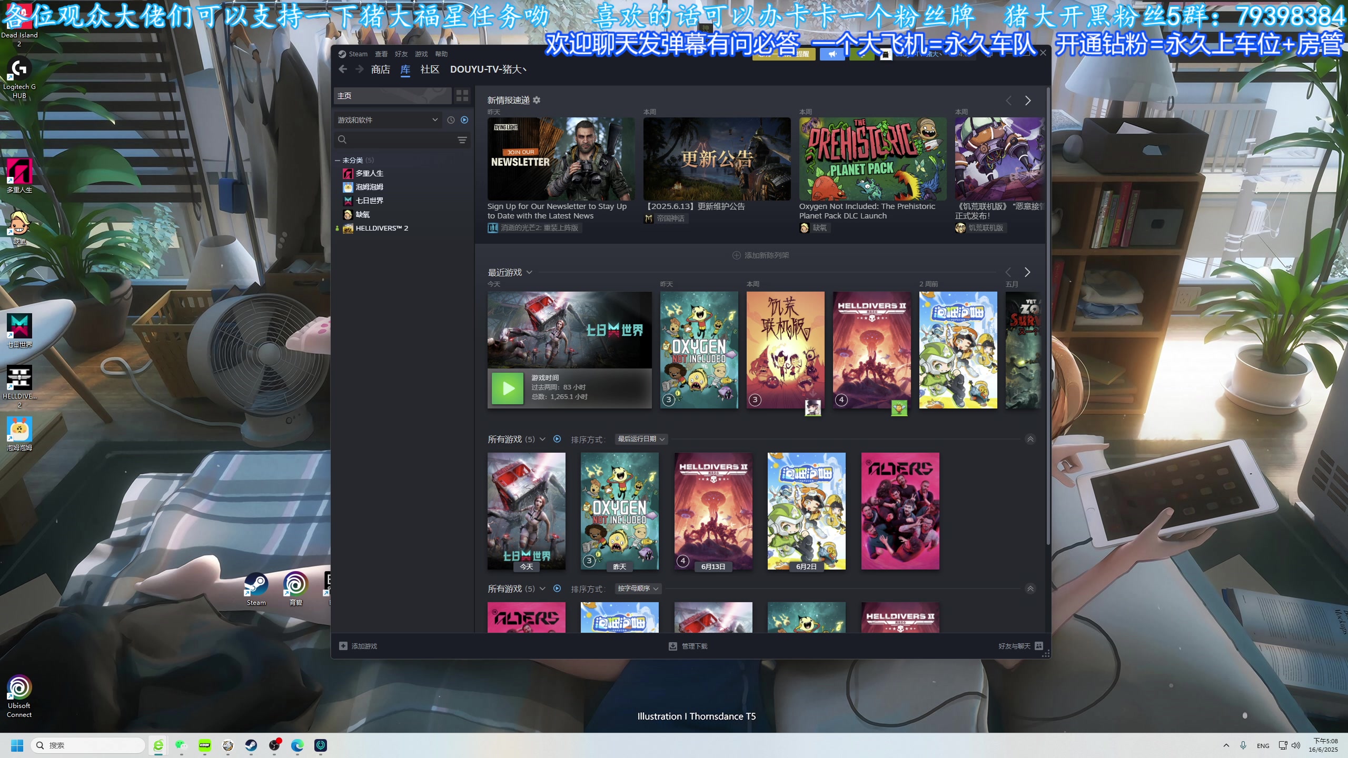This screenshot has width=1348, height=758.
Task: Toggle ready-to-play on first 所有游戏 shelf
Action: 557,439
